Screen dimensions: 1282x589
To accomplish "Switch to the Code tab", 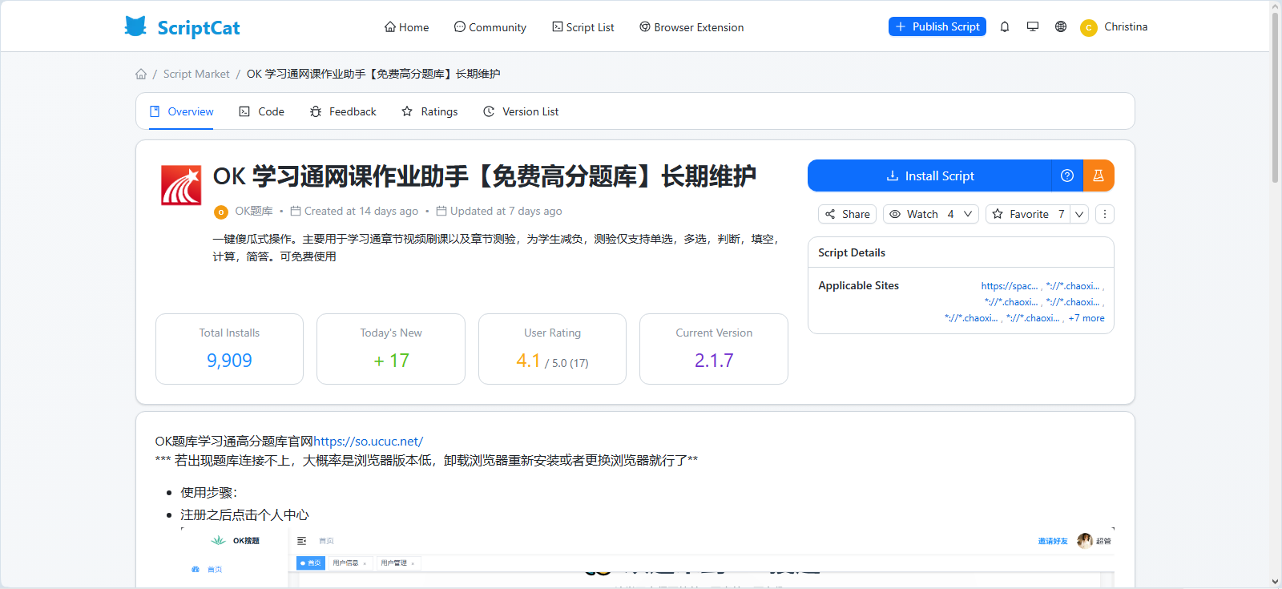I will 262,111.
